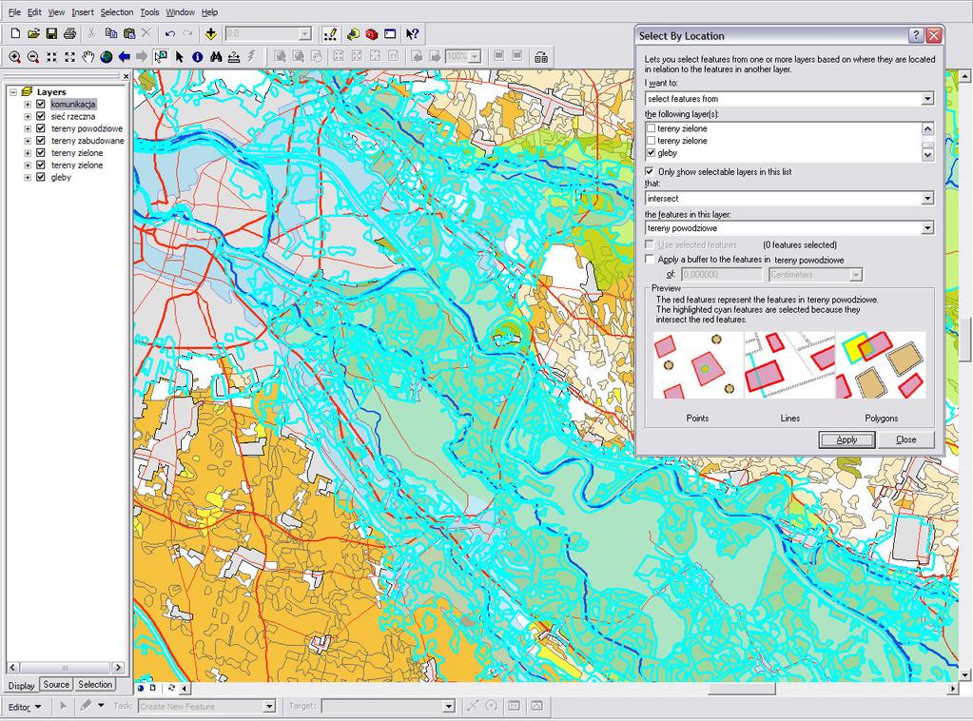Save the map with floppy disk icon

[x=51, y=33]
